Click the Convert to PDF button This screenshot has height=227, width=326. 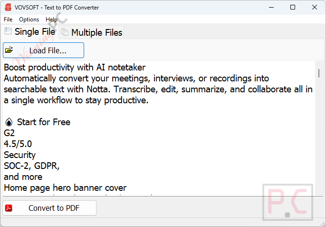pos(49,208)
